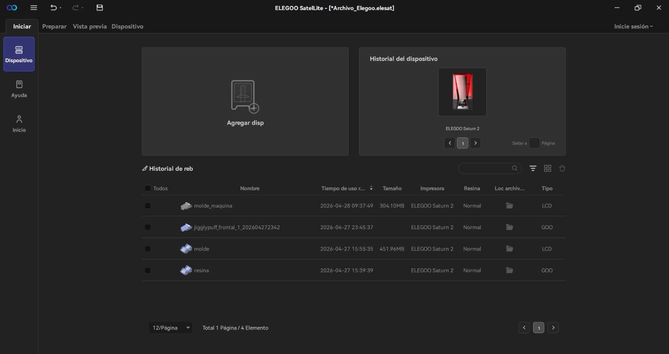Check the resina row checkbox
The width and height of the screenshot is (669, 354).
click(148, 271)
